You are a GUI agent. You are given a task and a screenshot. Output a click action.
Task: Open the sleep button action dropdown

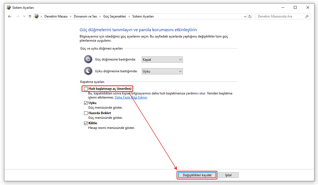pyautogui.click(x=162, y=71)
